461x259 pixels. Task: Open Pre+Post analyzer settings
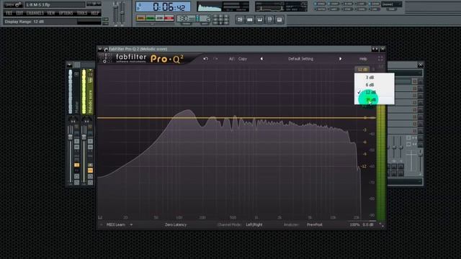(x=315, y=224)
